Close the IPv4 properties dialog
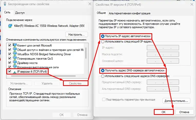Image resolution: width=196 pixels, height=120 pixels. (192, 4)
